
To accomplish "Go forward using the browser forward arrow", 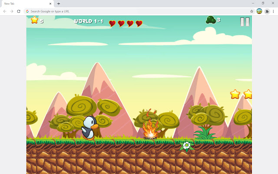I will tap(12, 11).
